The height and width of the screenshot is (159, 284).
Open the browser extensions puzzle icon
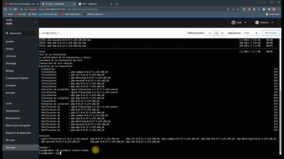(x=264, y=9)
